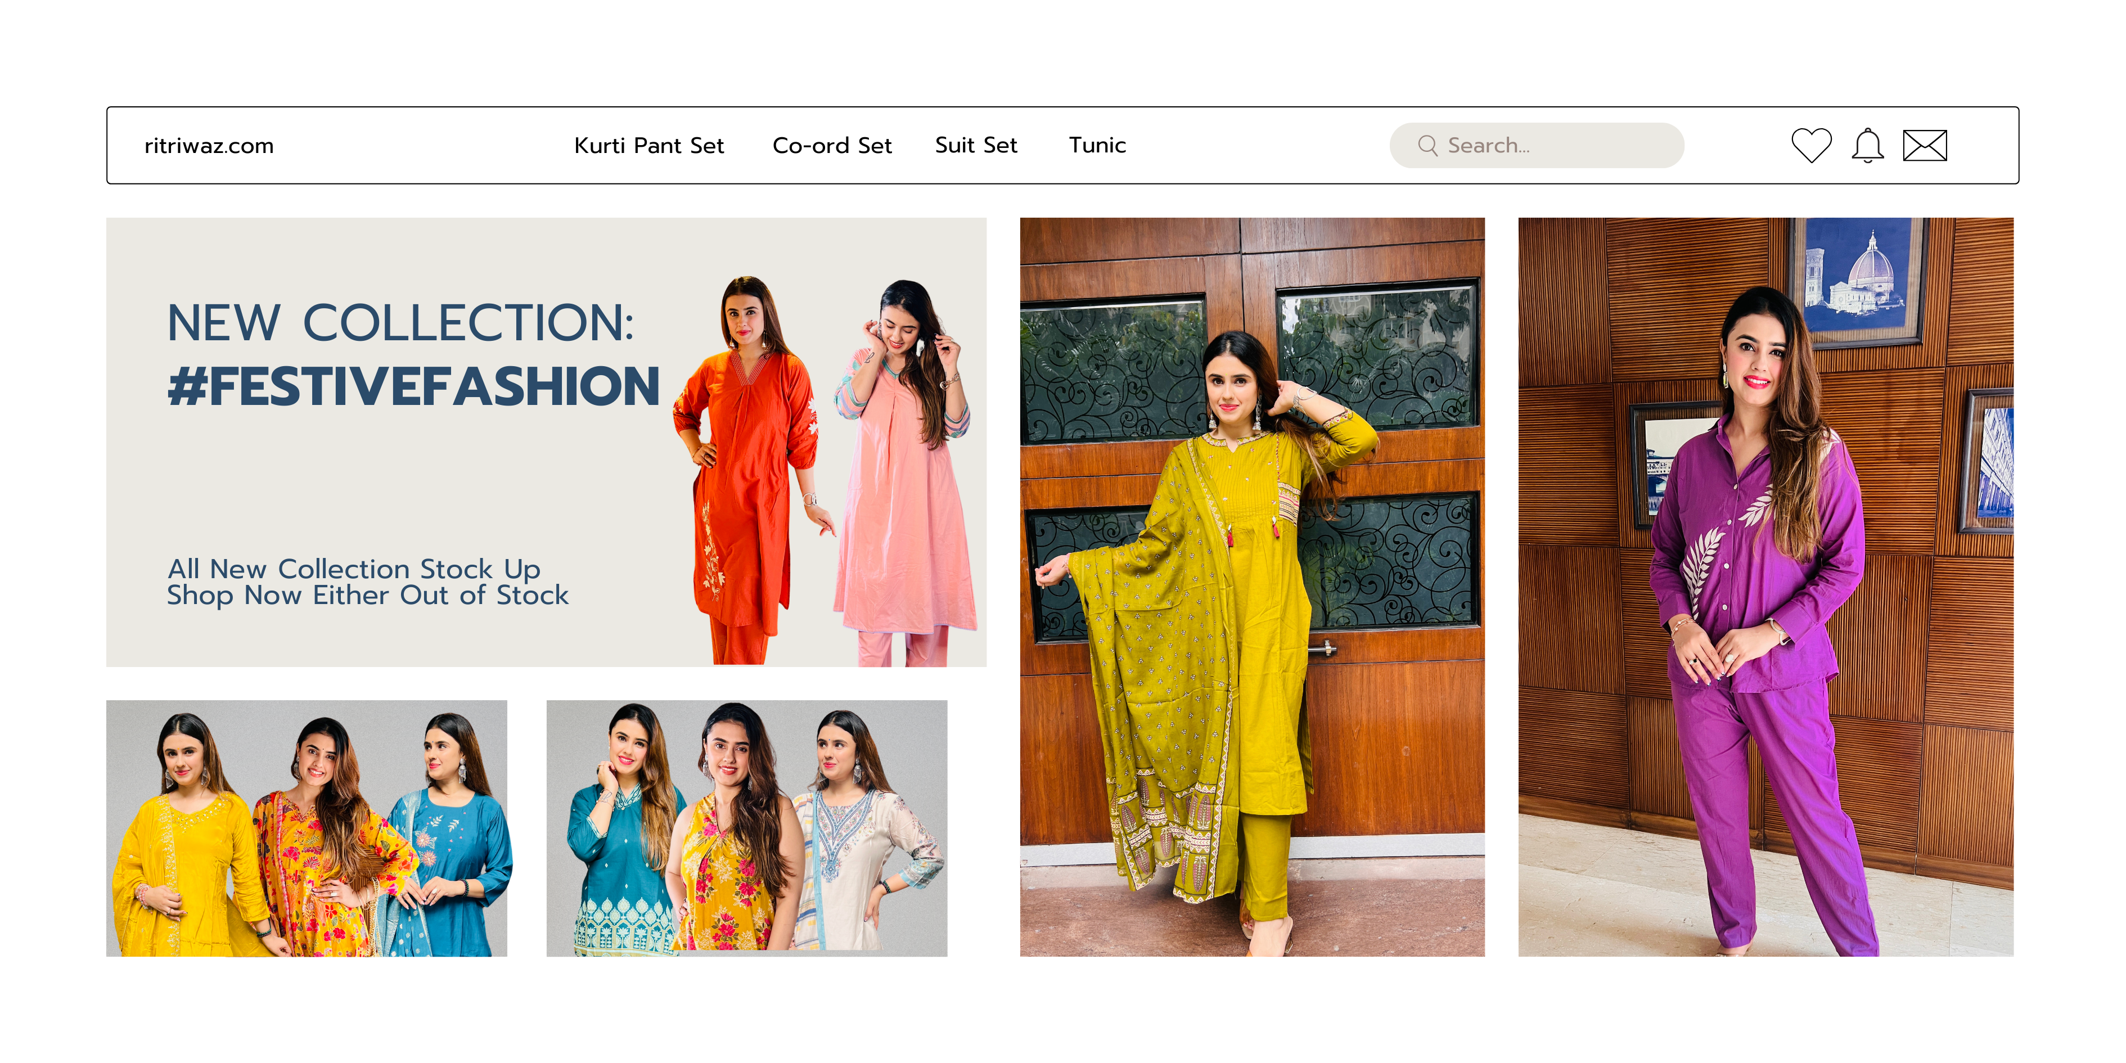Open the yellow and blue trio thumbnail
Screen dimensions: 2126x1063
pyautogui.click(x=307, y=828)
